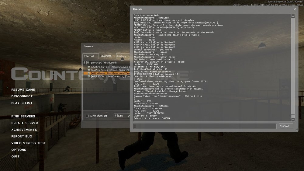The image size is (304, 171).
Task: Sort servers by VAC shield column icon
Action: click(x=88, y=63)
